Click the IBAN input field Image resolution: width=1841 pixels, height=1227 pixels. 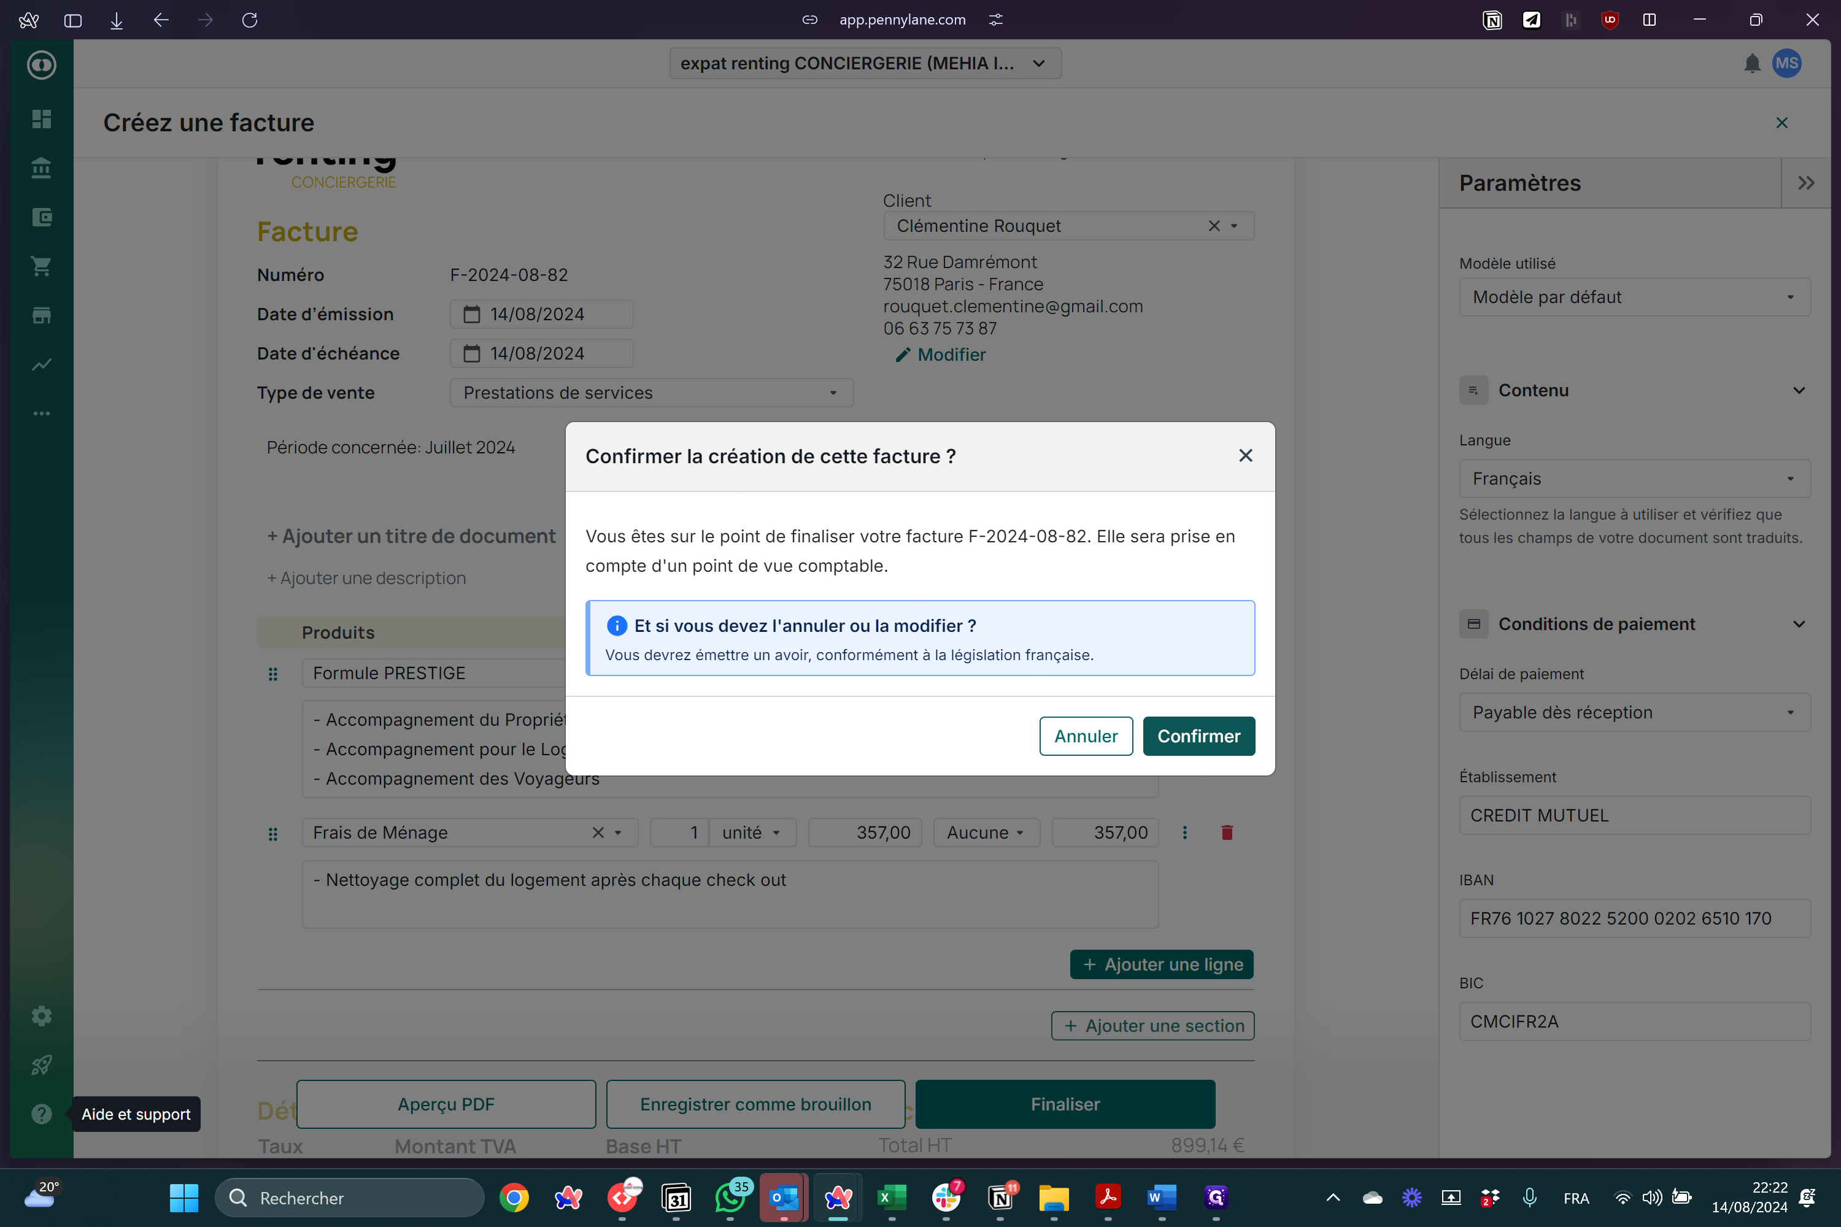point(1634,918)
